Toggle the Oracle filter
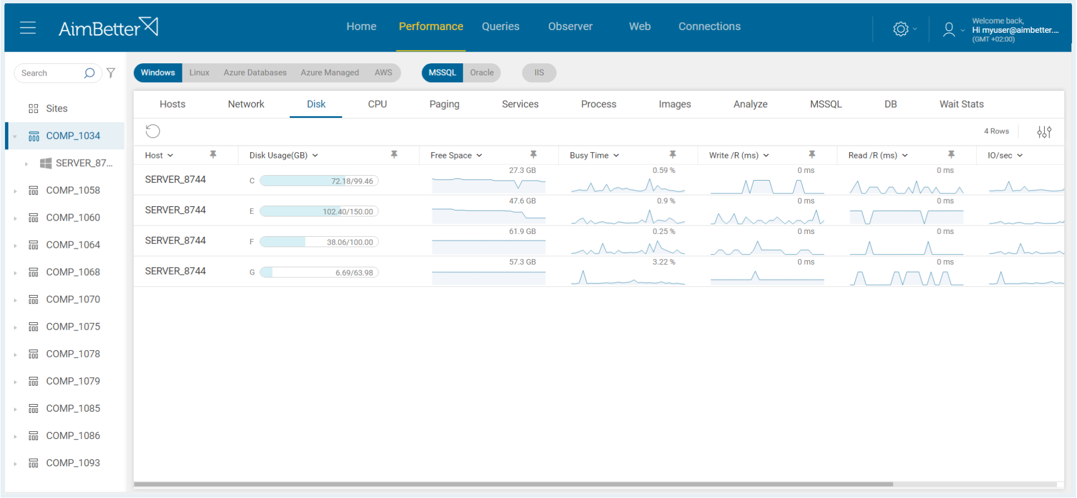This screenshot has width=1077, height=498. 482,73
